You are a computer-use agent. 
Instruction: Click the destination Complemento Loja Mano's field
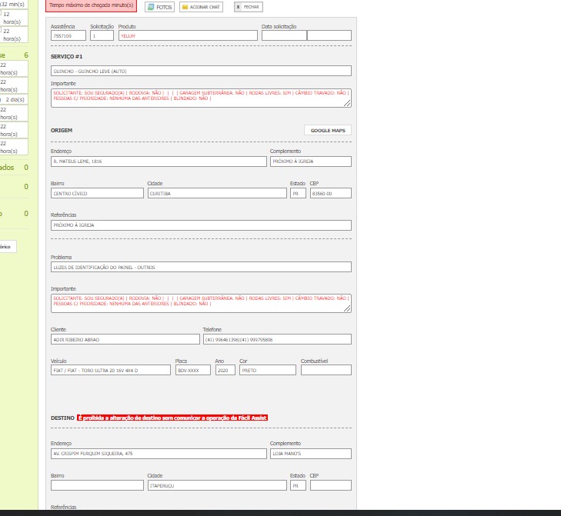point(311,454)
